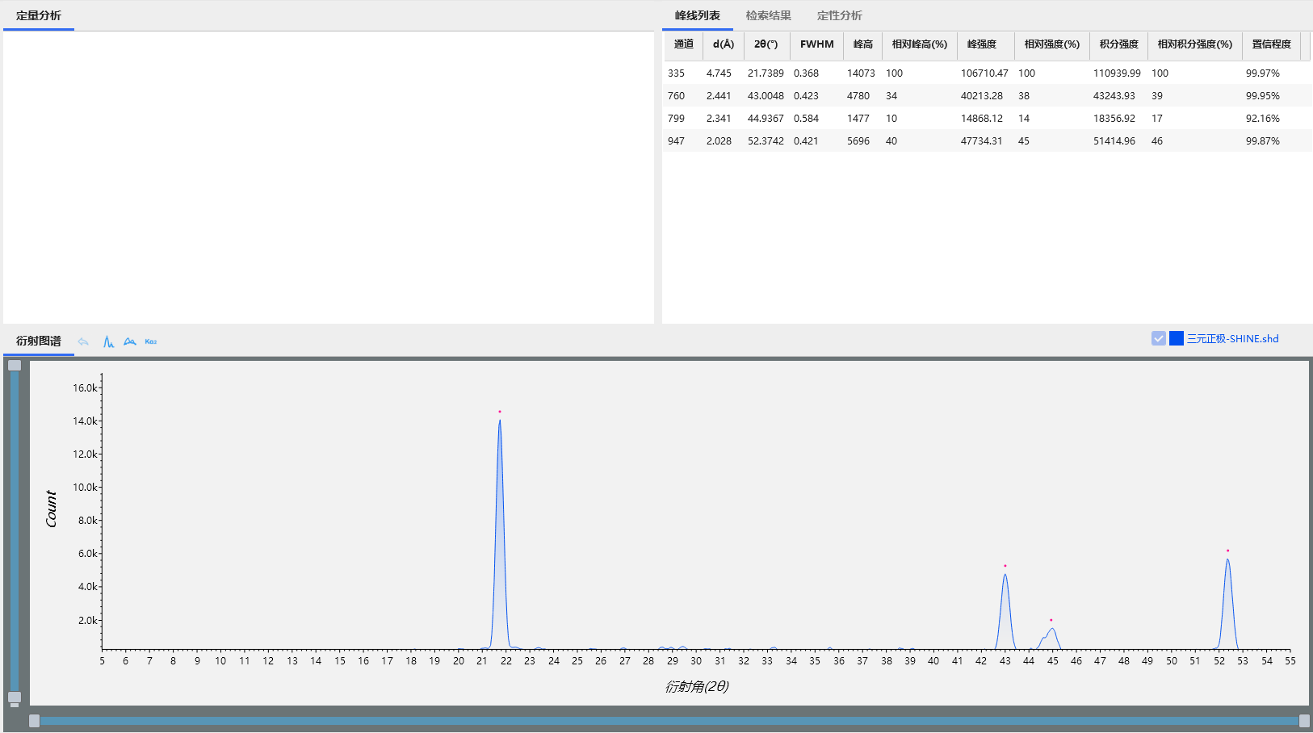
Task: Click the blue color swatch for 三元正极-SHINE.shd
Action: (1177, 338)
